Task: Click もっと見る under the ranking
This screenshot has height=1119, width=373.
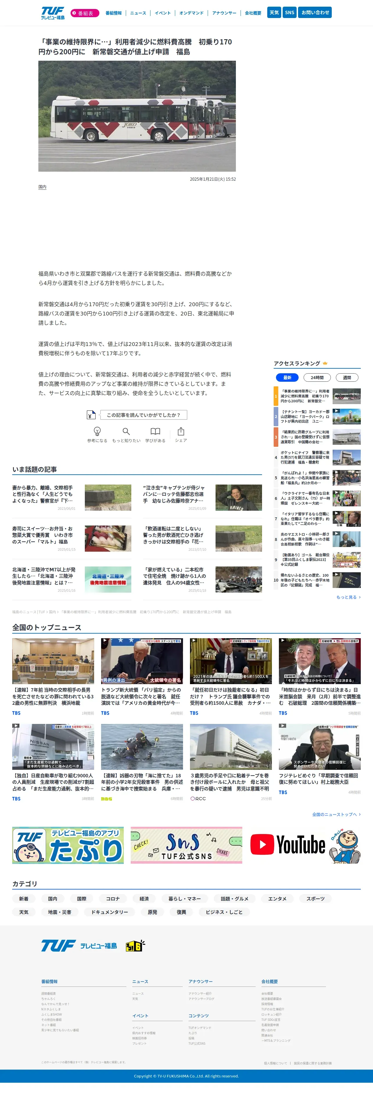Action: pos(348,597)
